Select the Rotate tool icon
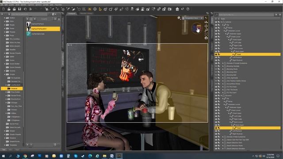283x159 pixels. 111,9
